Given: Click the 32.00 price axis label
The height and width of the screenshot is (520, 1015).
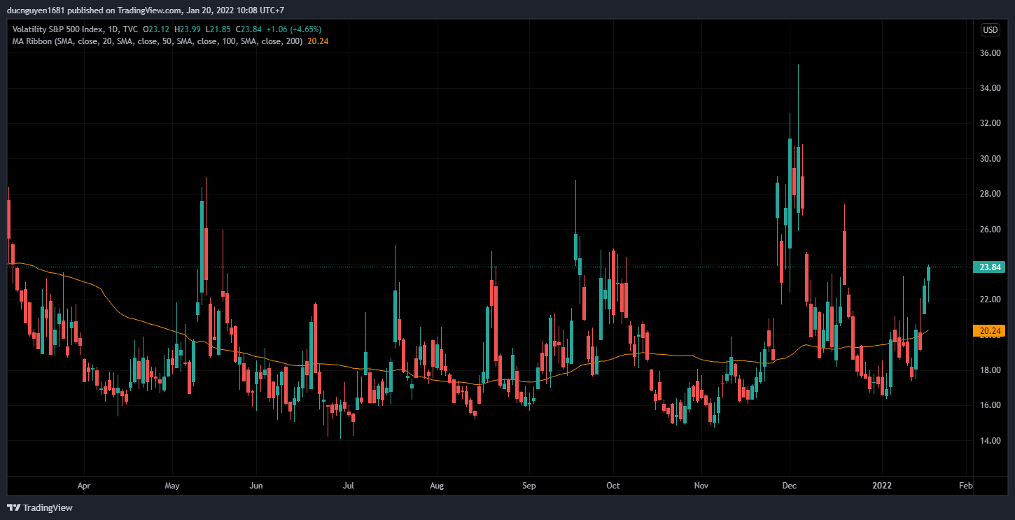Looking at the screenshot, I should coord(989,123).
